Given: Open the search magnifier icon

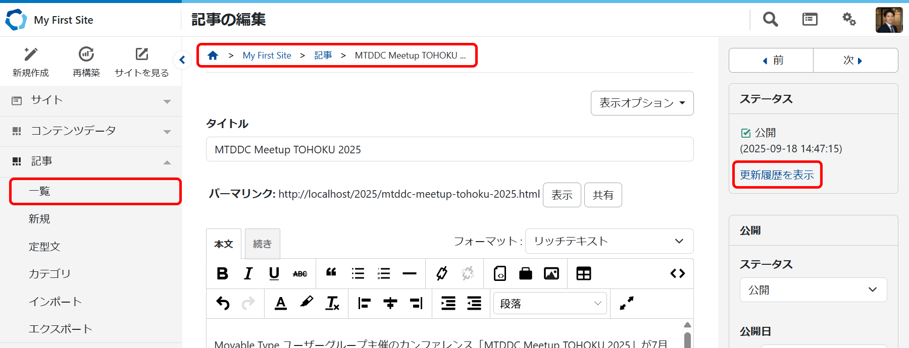Looking at the screenshot, I should coord(770,20).
